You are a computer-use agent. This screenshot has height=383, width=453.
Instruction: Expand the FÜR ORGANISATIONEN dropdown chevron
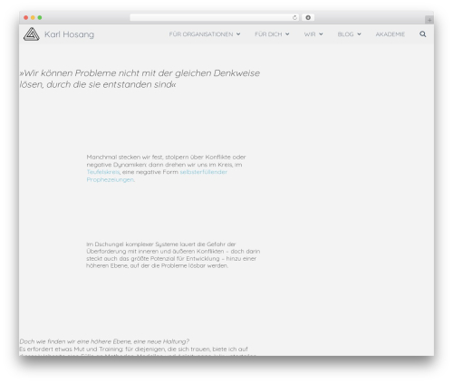[x=238, y=34]
